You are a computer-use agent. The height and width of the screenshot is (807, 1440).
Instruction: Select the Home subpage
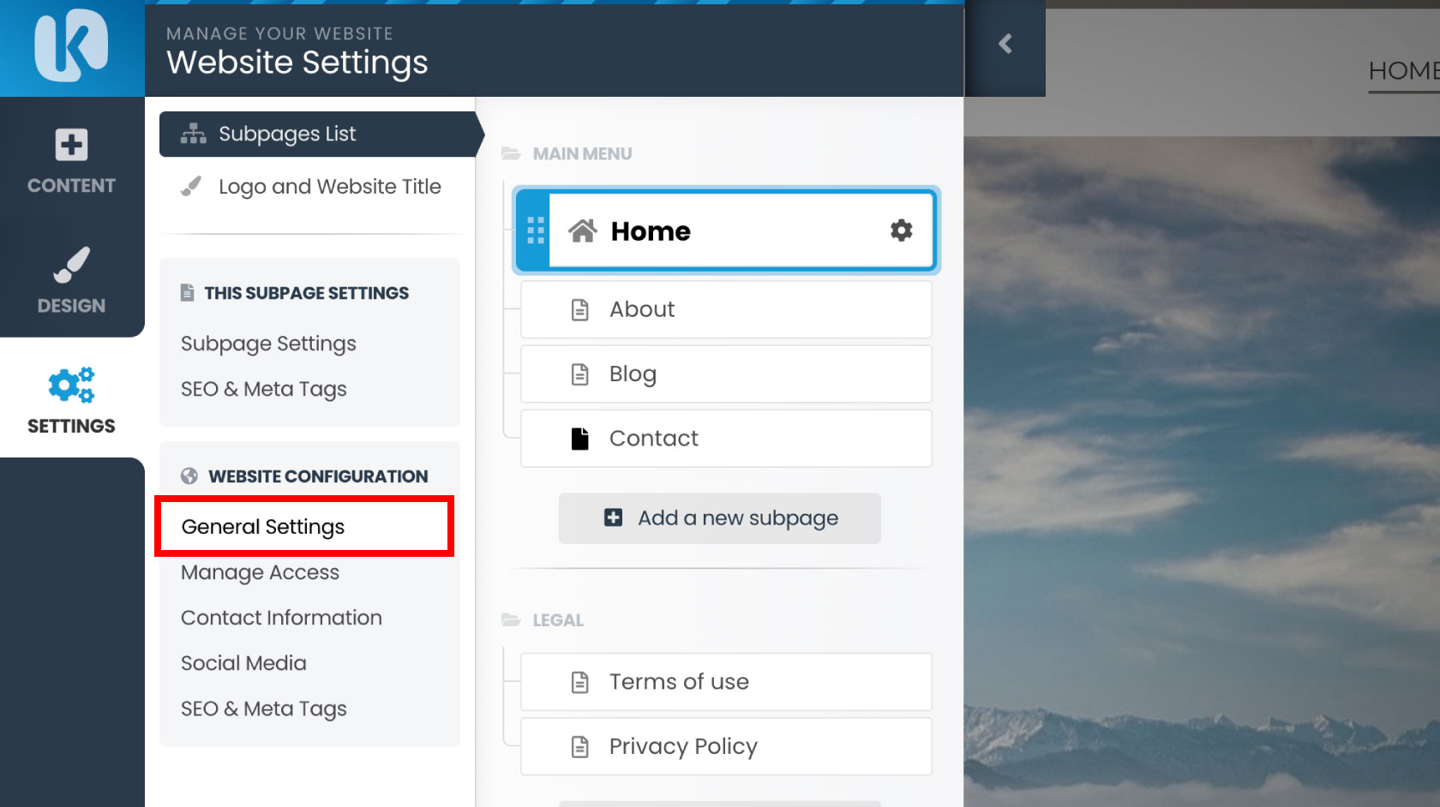click(x=725, y=230)
